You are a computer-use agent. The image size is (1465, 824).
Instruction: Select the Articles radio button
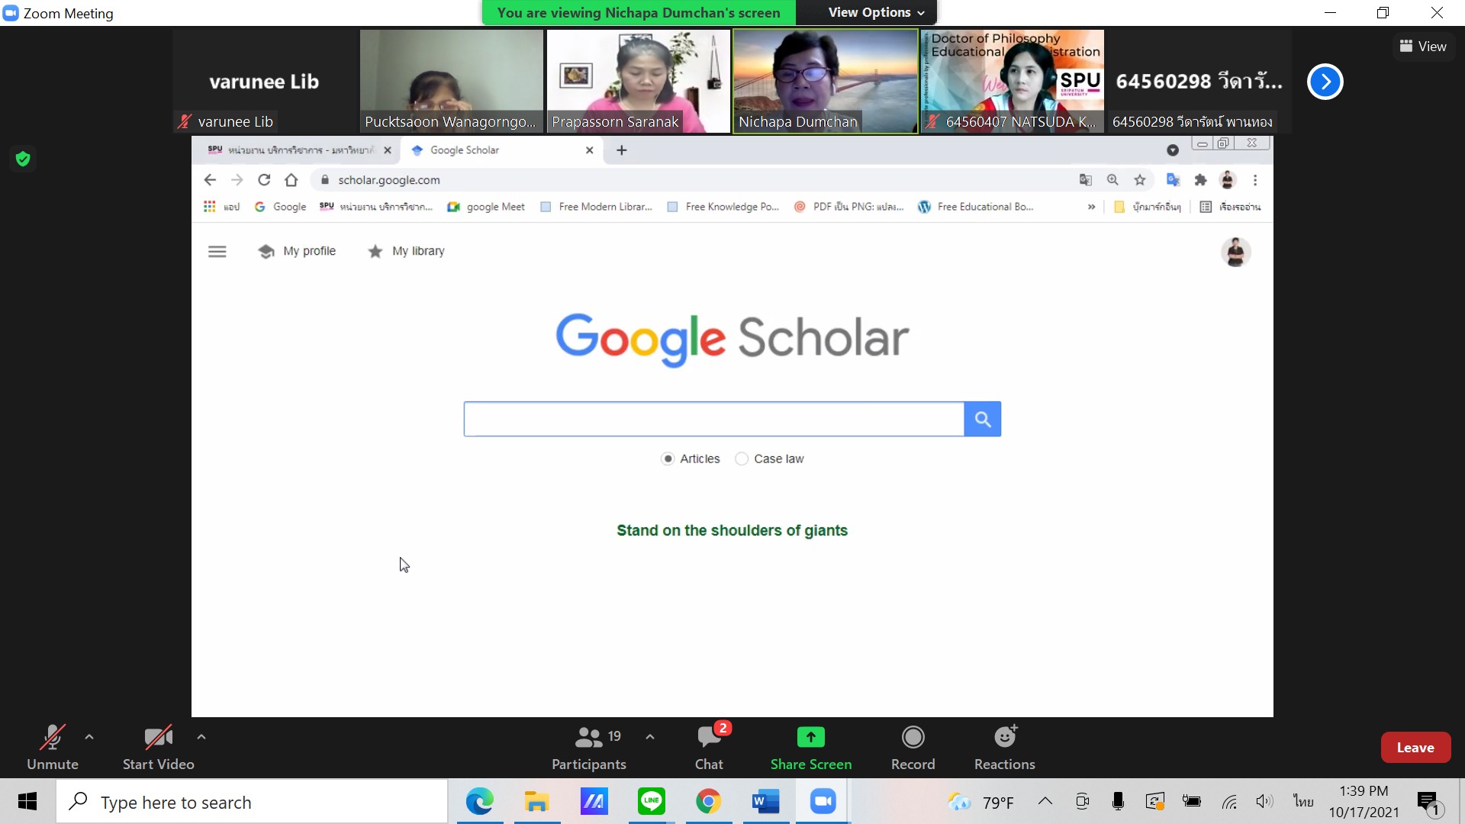(x=668, y=459)
